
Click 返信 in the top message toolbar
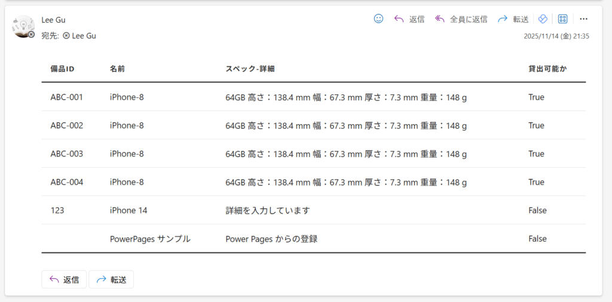click(x=409, y=19)
